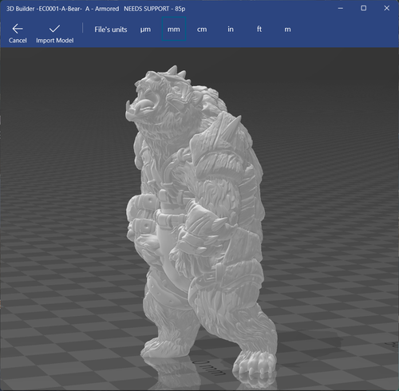Viewport: 399px width, 391px height.
Task: Click the Cancel back arrow icon
Action: coord(18,29)
